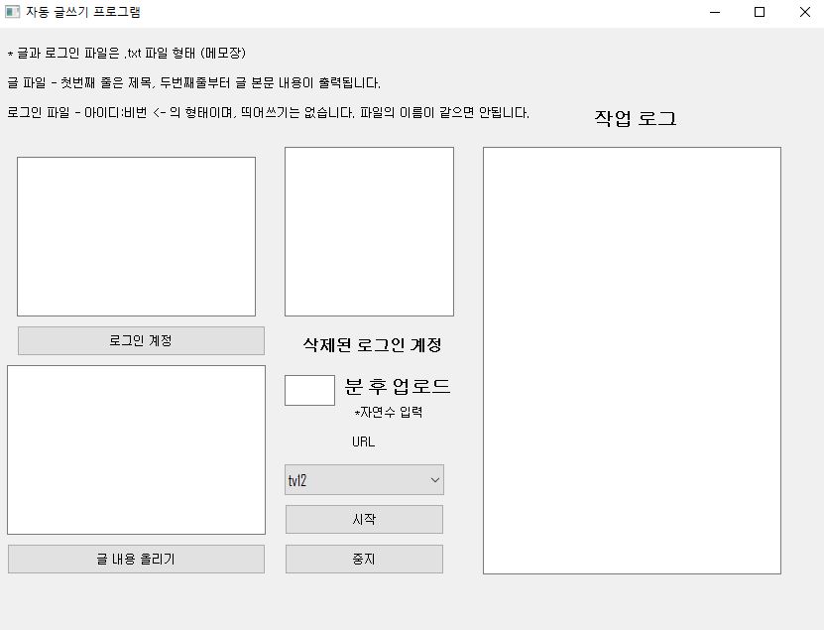Click the URL label above the dropdown
Screen dimensions: 824x630
pos(363,442)
